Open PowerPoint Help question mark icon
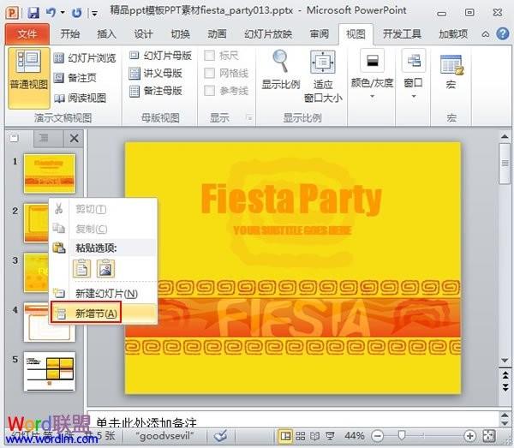The width and height of the screenshot is (514, 448). [503, 33]
